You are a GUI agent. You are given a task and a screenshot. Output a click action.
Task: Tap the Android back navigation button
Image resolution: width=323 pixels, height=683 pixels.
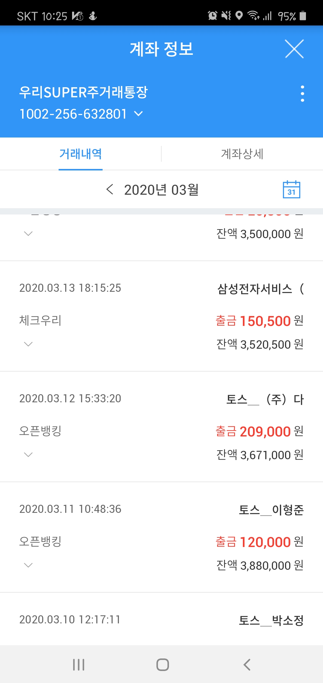pyautogui.click(x=247, y=665)
